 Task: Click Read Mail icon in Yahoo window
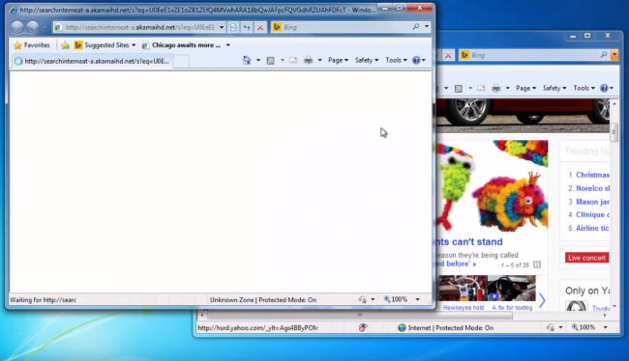[x=481, y=88]
